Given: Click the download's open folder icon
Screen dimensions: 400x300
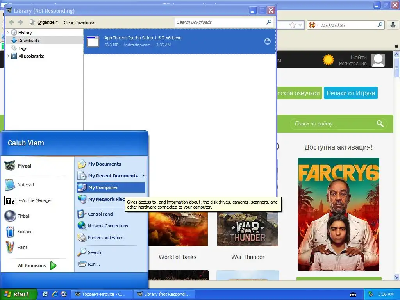Looking at the screenshot, I should (267, 41).
